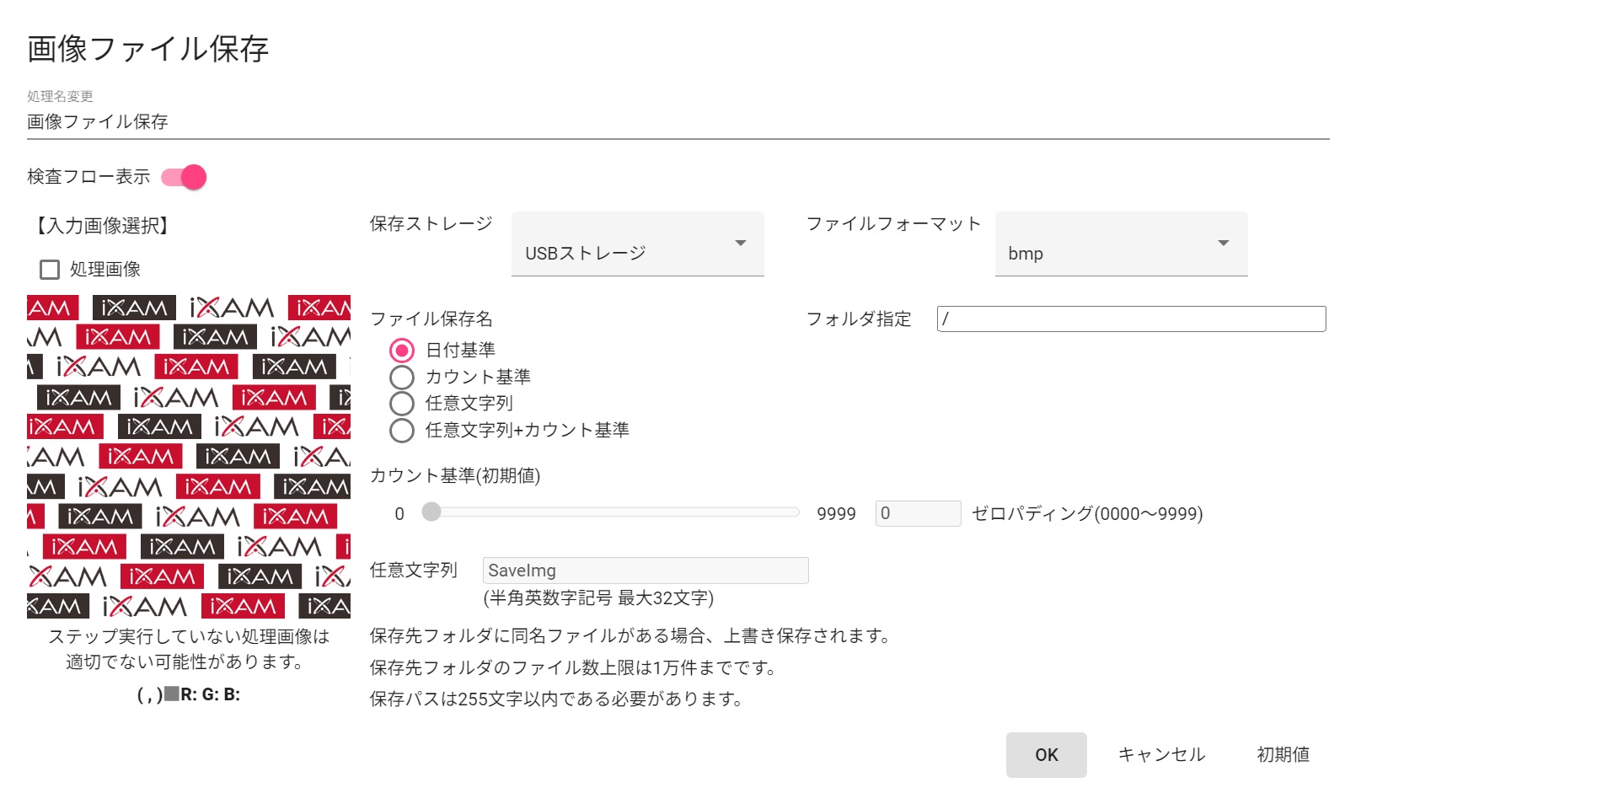The height and width of the screenshot is (793, 1618).
Task: Toggle the 検査フロー表示 switch
Action: coord(185,177)
